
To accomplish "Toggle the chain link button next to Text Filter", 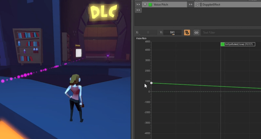I will point(197,32).
